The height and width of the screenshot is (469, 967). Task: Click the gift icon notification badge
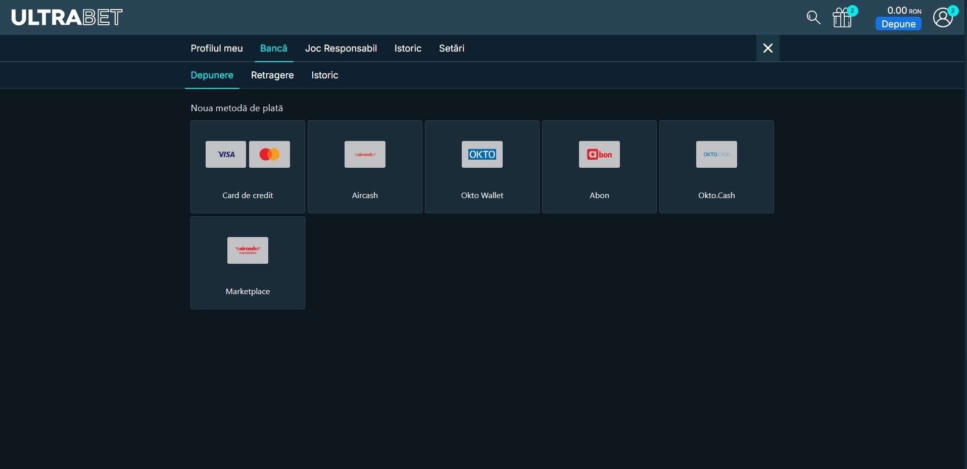[x=852, y=11]
